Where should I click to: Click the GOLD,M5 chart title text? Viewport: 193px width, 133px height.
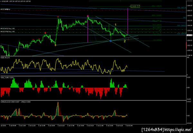[4, 1]
